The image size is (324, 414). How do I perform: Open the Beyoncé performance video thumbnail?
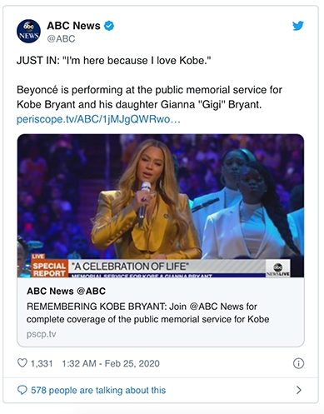(161, 206)
